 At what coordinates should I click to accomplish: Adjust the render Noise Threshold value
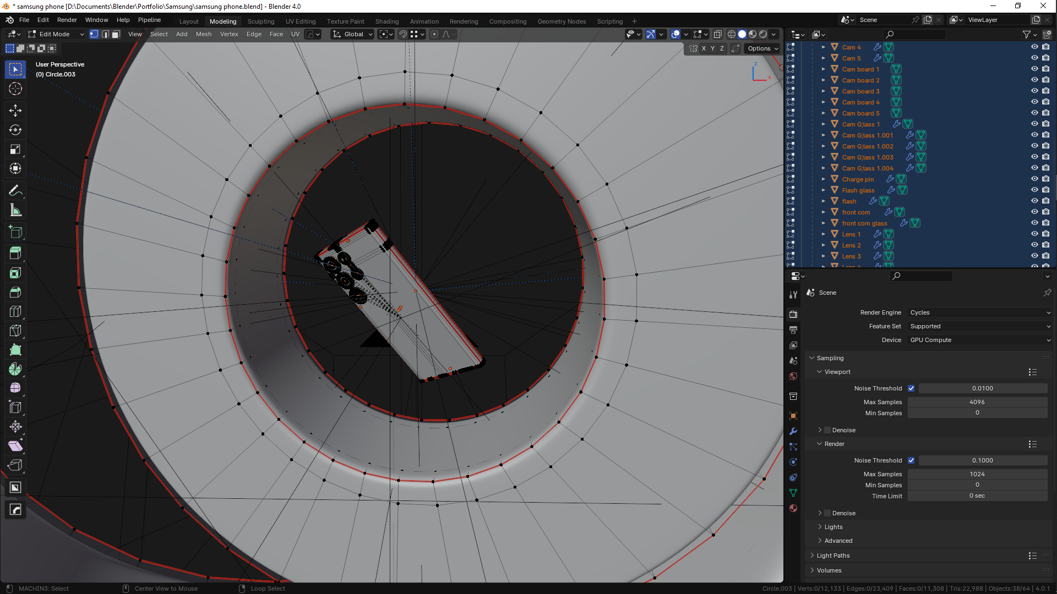coord(983,460)
